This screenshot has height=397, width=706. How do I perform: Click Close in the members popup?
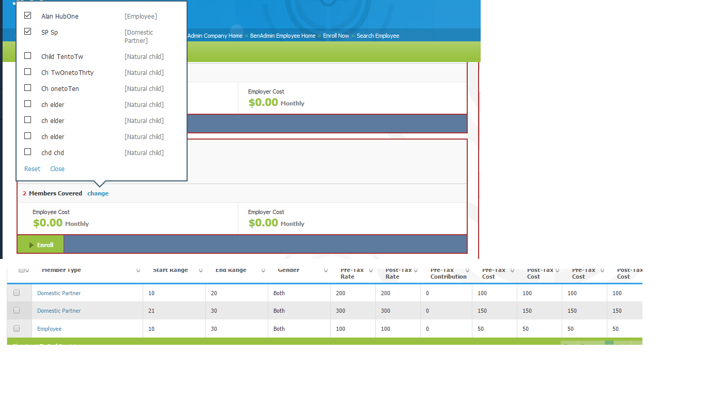point(57,169)
